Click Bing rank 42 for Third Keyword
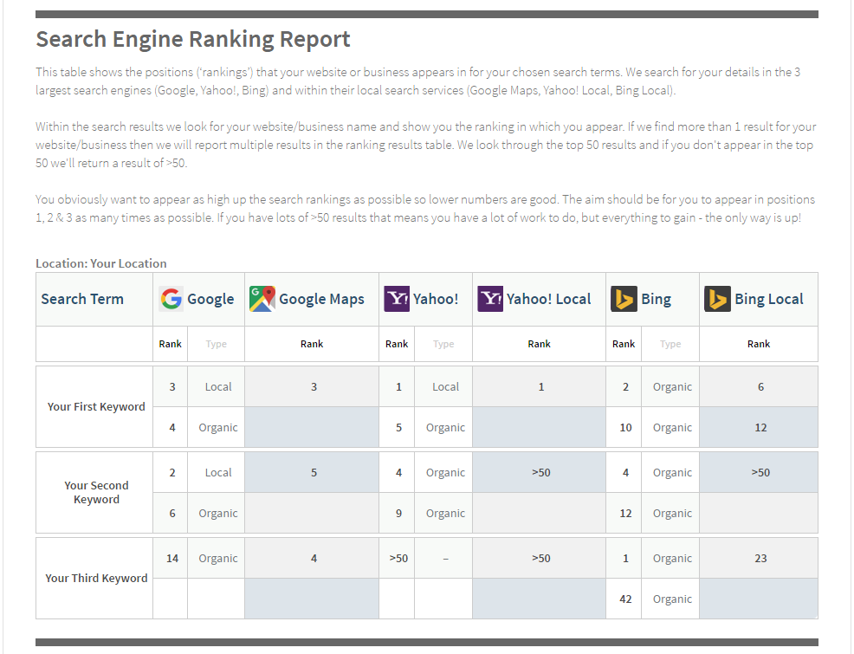Screen dimensions: 854x654 point(626,599)
